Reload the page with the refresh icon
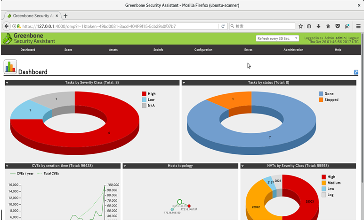This screenshot has width=364, height=221. 223,26
